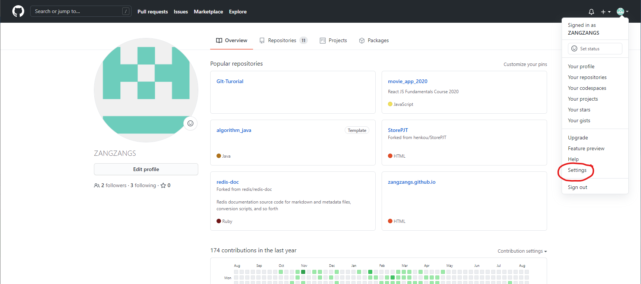Open Pull requests in top navigation

pyautogui.click(x=152, y=12)
